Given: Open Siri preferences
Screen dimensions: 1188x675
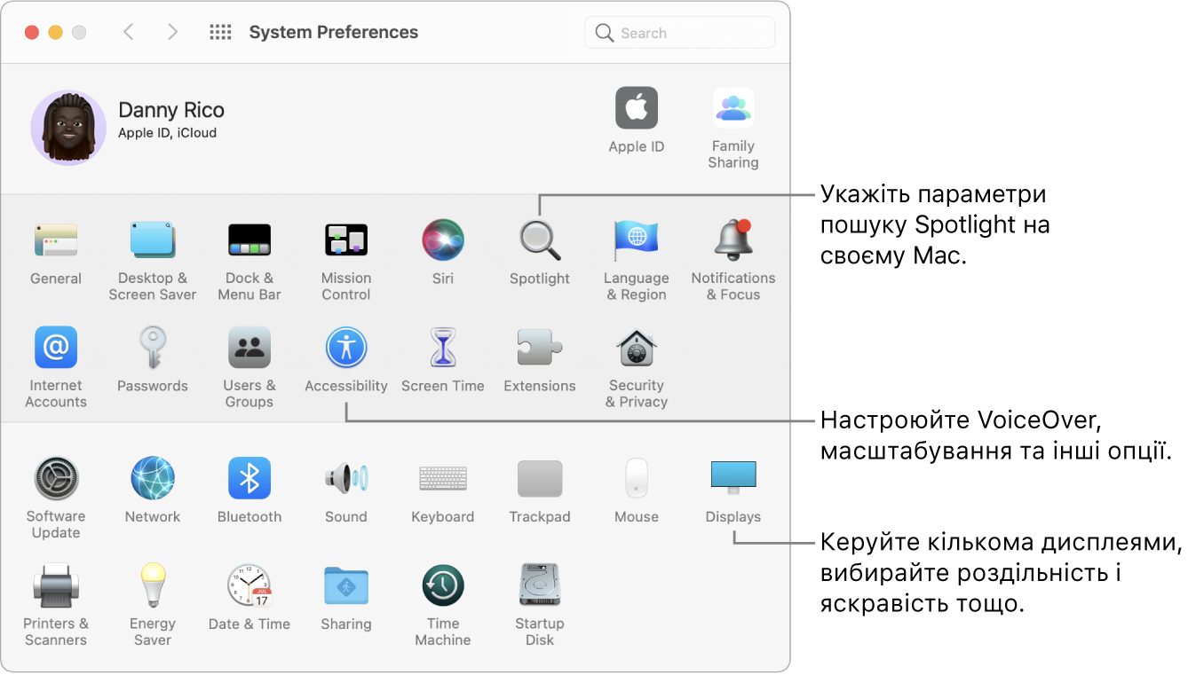Looking at the screenshot, I should point(442,241).
